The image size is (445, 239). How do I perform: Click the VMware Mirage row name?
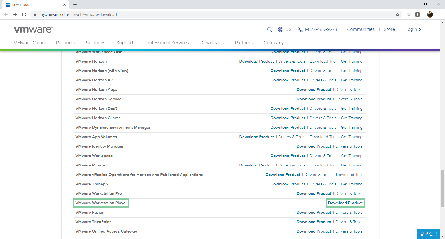tap(90, 165)
